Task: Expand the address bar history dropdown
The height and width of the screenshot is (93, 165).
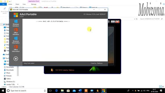Action: click(x=135, y=19)
